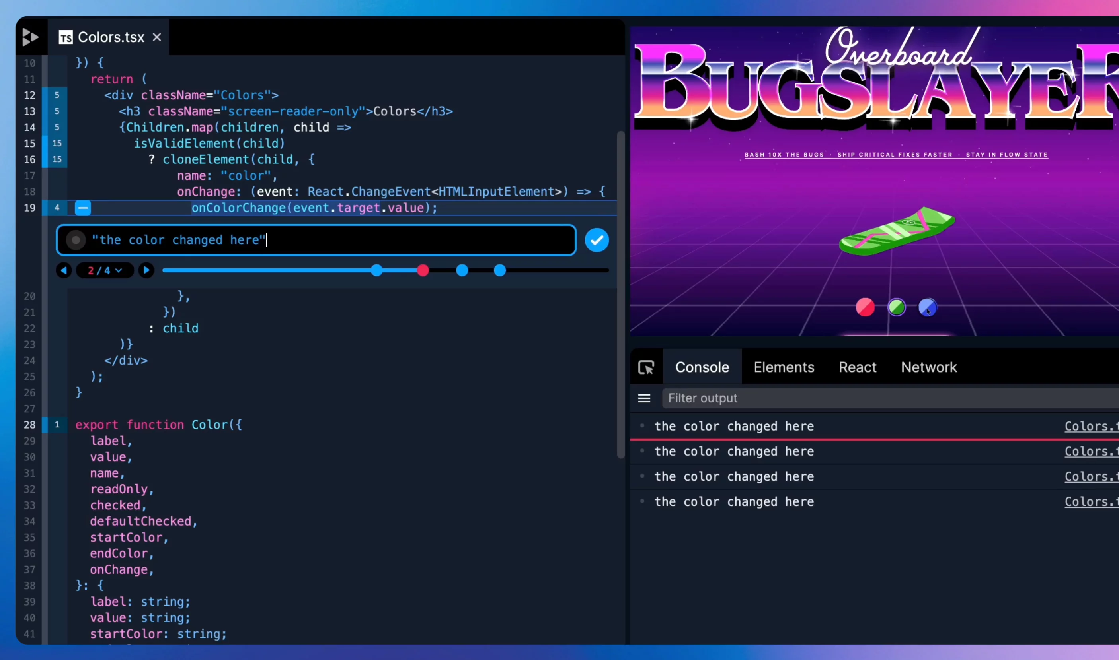Click the React tab in devtools
1119x660 pixels.
pyautogui.click(x=857, y=367)
